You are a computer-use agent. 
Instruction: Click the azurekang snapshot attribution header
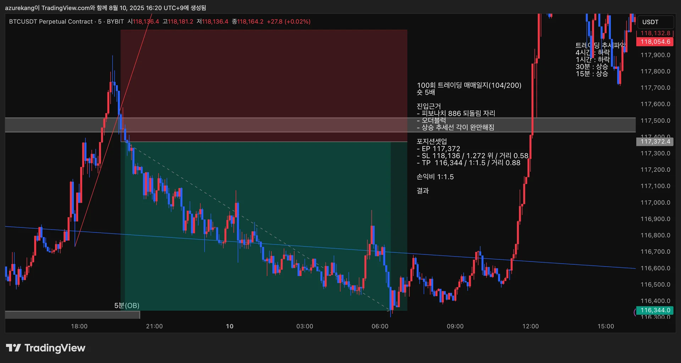105,8
